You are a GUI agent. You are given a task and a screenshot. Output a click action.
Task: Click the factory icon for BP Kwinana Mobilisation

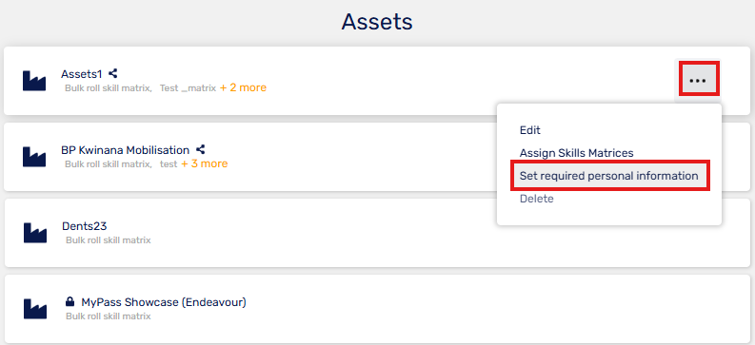click(34, 157)
